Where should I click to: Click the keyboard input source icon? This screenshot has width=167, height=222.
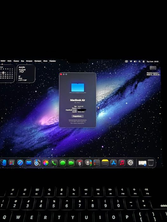tap(126, 62)
